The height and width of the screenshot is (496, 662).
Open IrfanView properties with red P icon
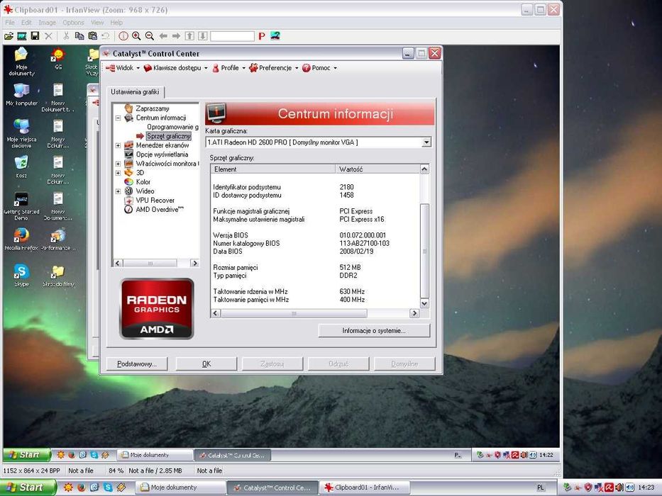[261, 36]
